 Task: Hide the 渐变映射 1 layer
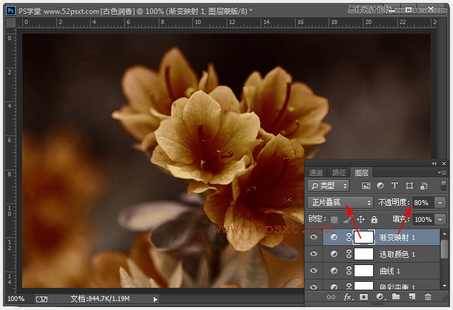(314, 237)
